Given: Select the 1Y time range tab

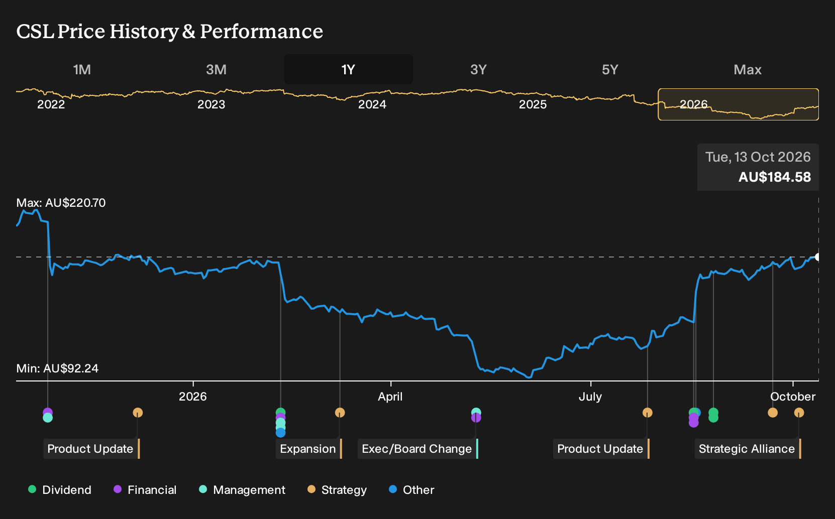Looking at the screenshot, I should 348,69.
